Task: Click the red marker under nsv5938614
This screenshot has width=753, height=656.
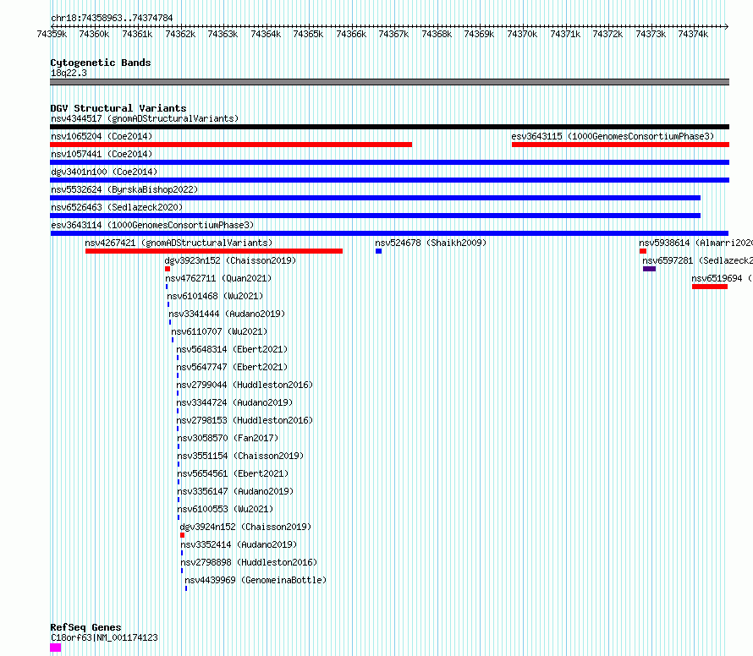Action: pyautogui.click(x=643, y=251)
